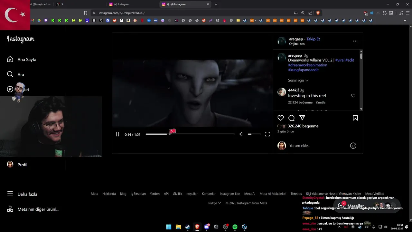Go to Ana Sayfa home icon
The image size is (412, 232).
click(x=10, y=59)
